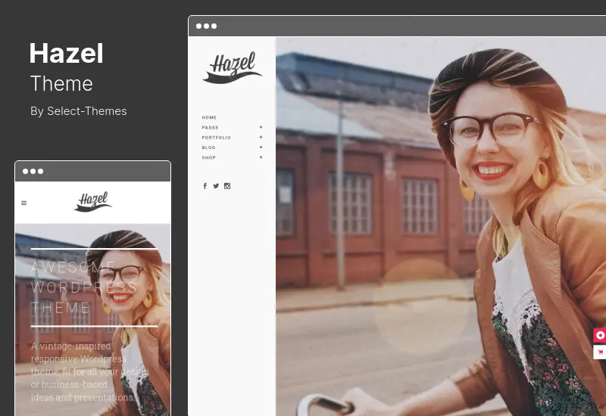Expand the BLOG submenu plus sign
This screenshot has width=606, height=416.
click(x=261, y=147)
